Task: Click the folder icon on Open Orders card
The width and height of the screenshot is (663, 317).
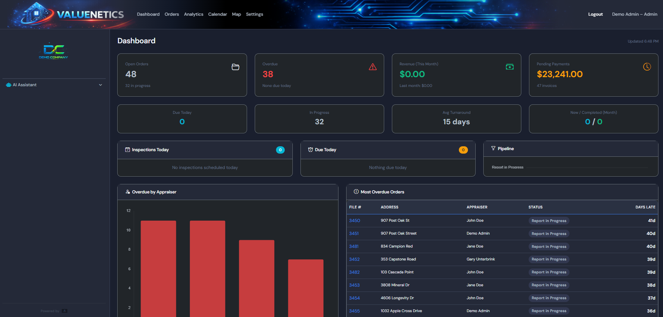Action: [x=236, y=67]
